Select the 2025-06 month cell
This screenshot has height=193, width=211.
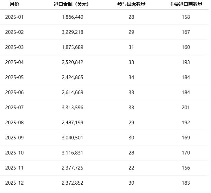(14, 92)
